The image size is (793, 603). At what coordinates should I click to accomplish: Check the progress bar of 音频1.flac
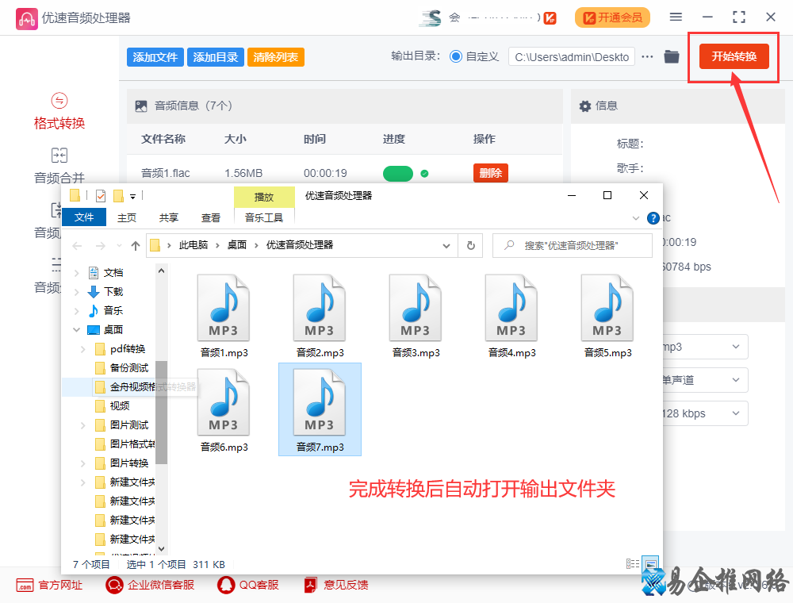coord(398,172)
